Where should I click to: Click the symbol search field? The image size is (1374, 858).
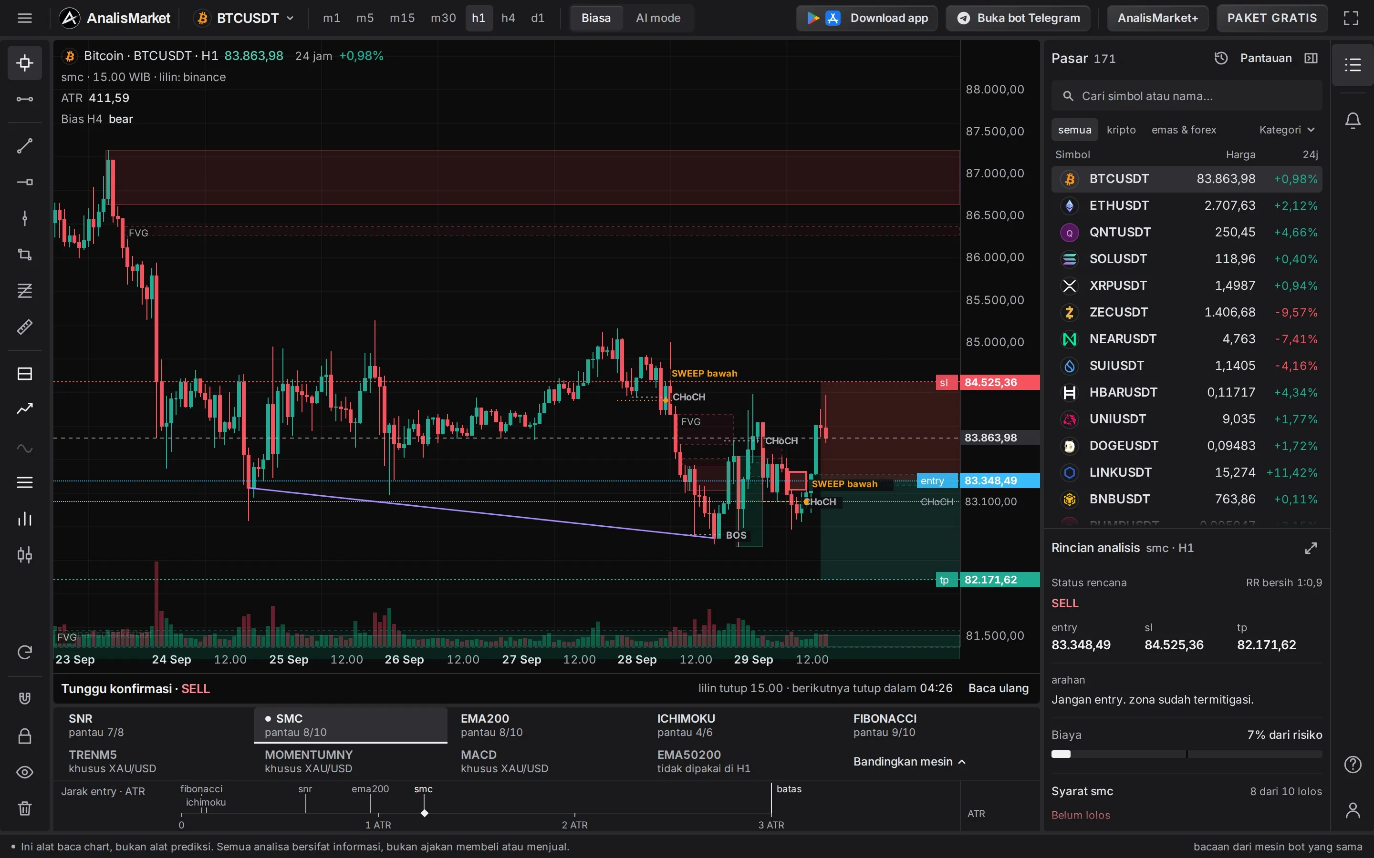point(1187,96)
